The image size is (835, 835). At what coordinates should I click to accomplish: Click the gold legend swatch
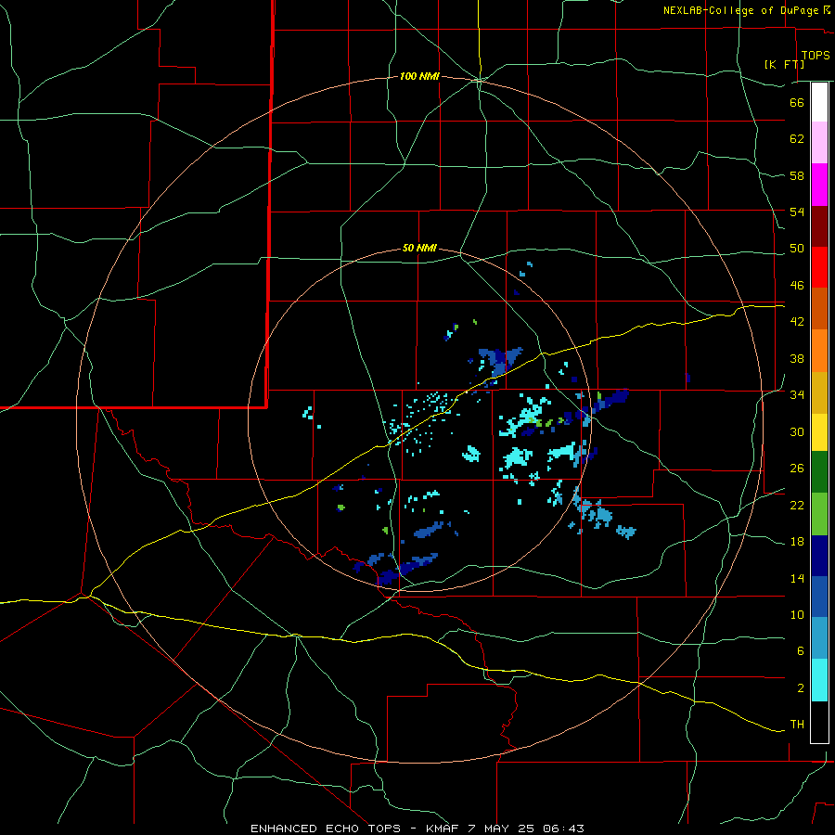click(x=819, y=392)
